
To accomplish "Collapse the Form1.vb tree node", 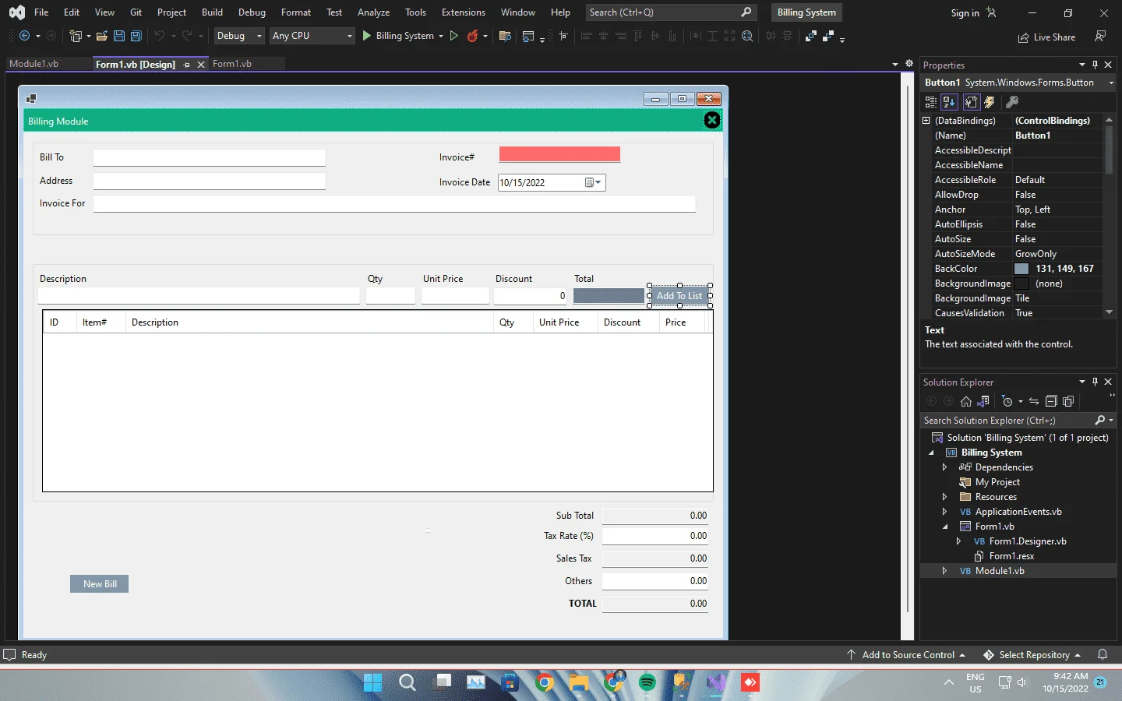I will pyautogui.click(x=944, y=527).
